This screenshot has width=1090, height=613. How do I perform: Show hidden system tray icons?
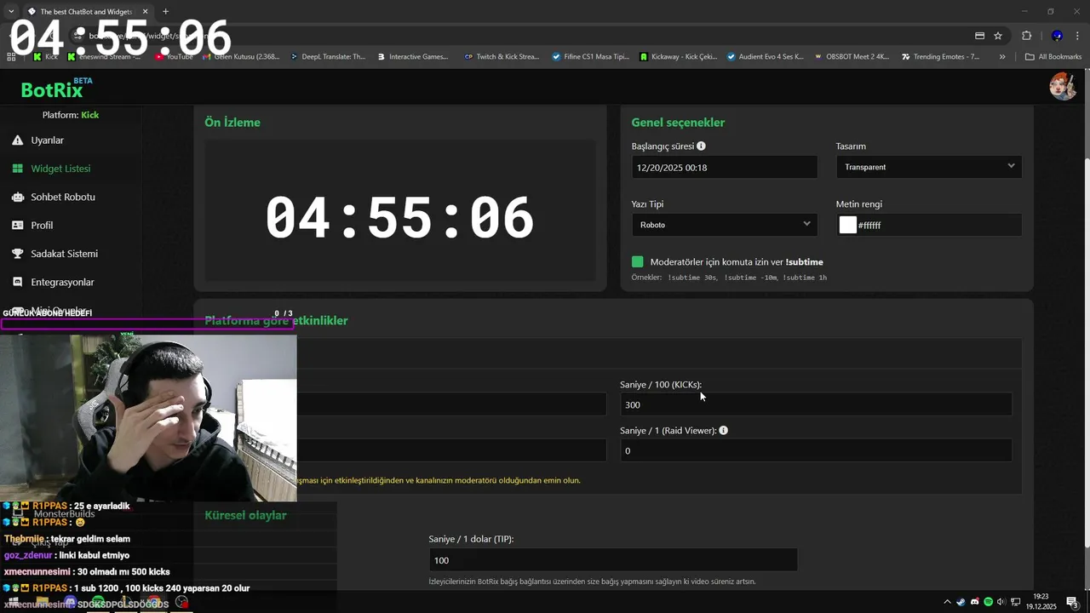[947, 602]
